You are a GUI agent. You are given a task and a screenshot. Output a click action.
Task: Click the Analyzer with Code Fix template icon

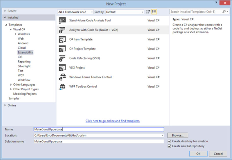point(62,30)
